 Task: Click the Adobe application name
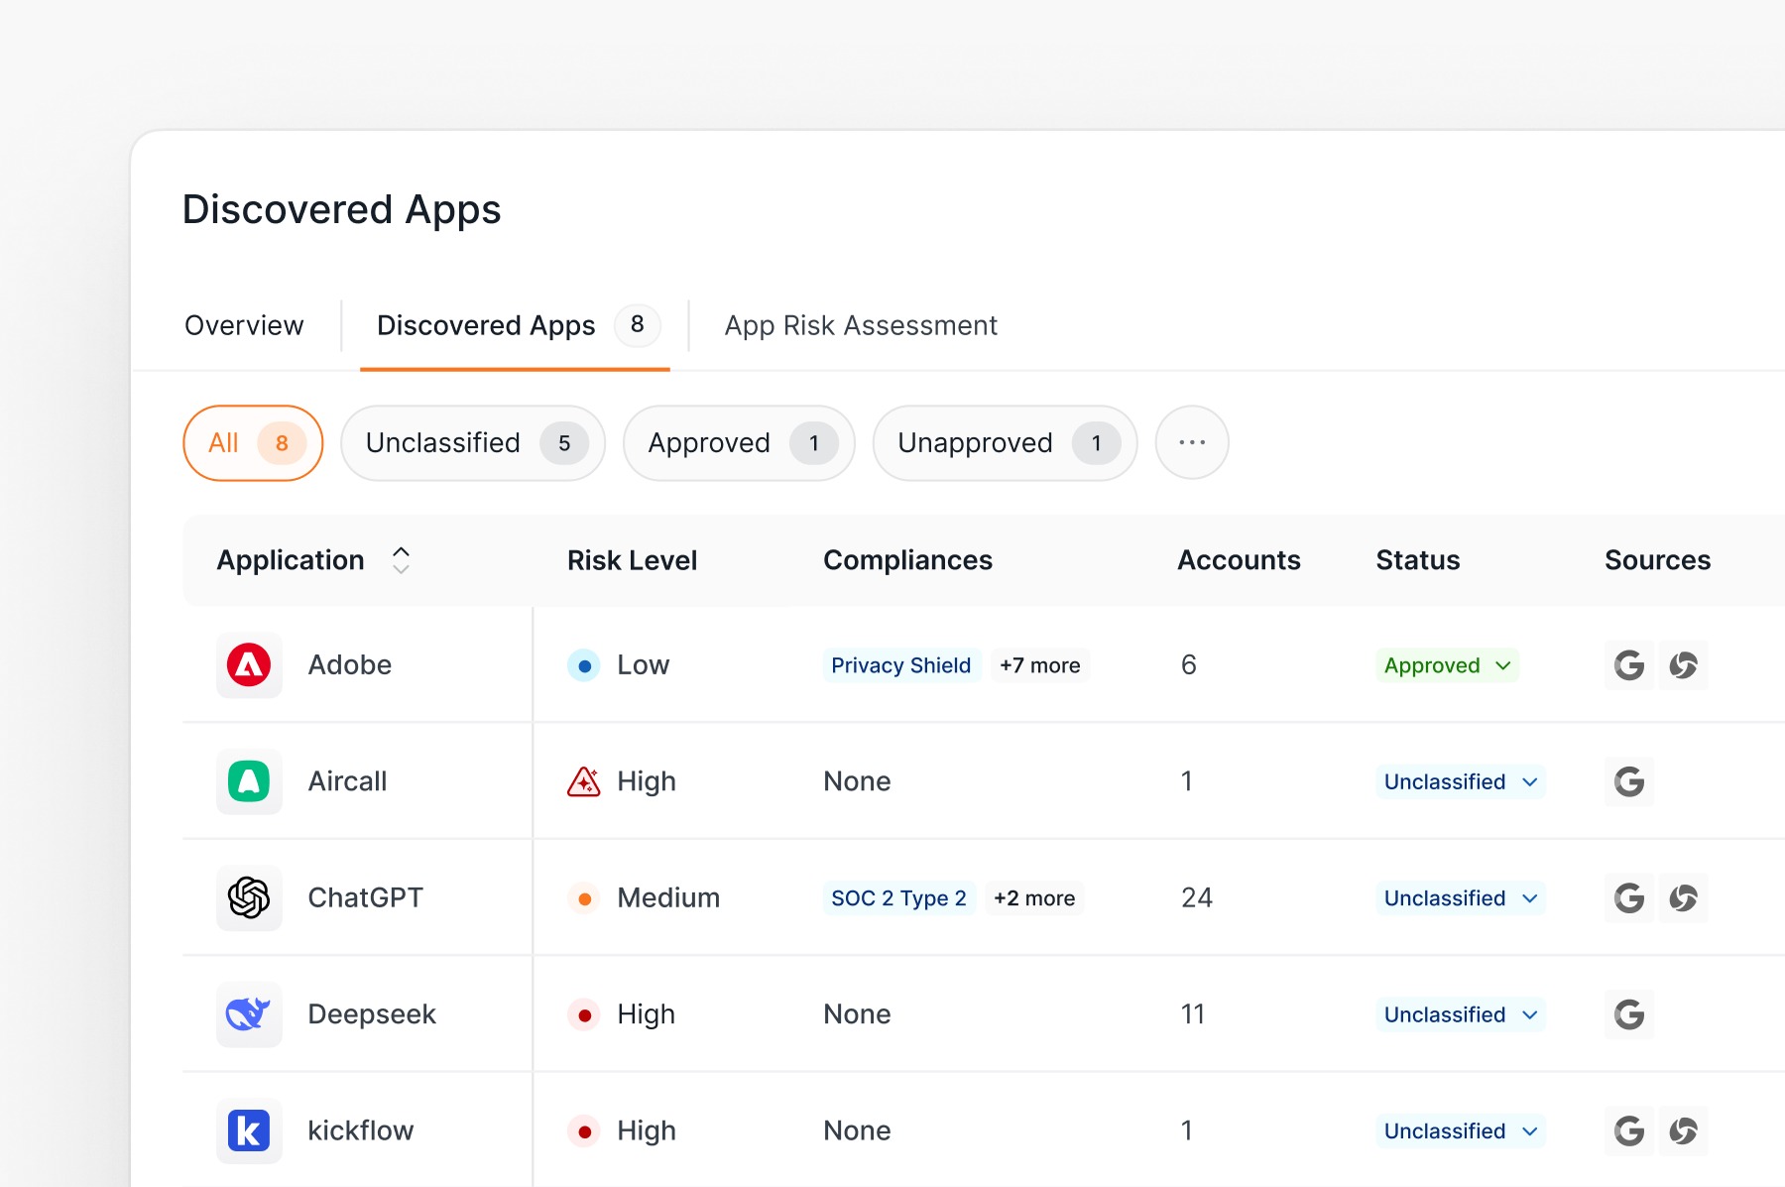[x=350, y=665]
